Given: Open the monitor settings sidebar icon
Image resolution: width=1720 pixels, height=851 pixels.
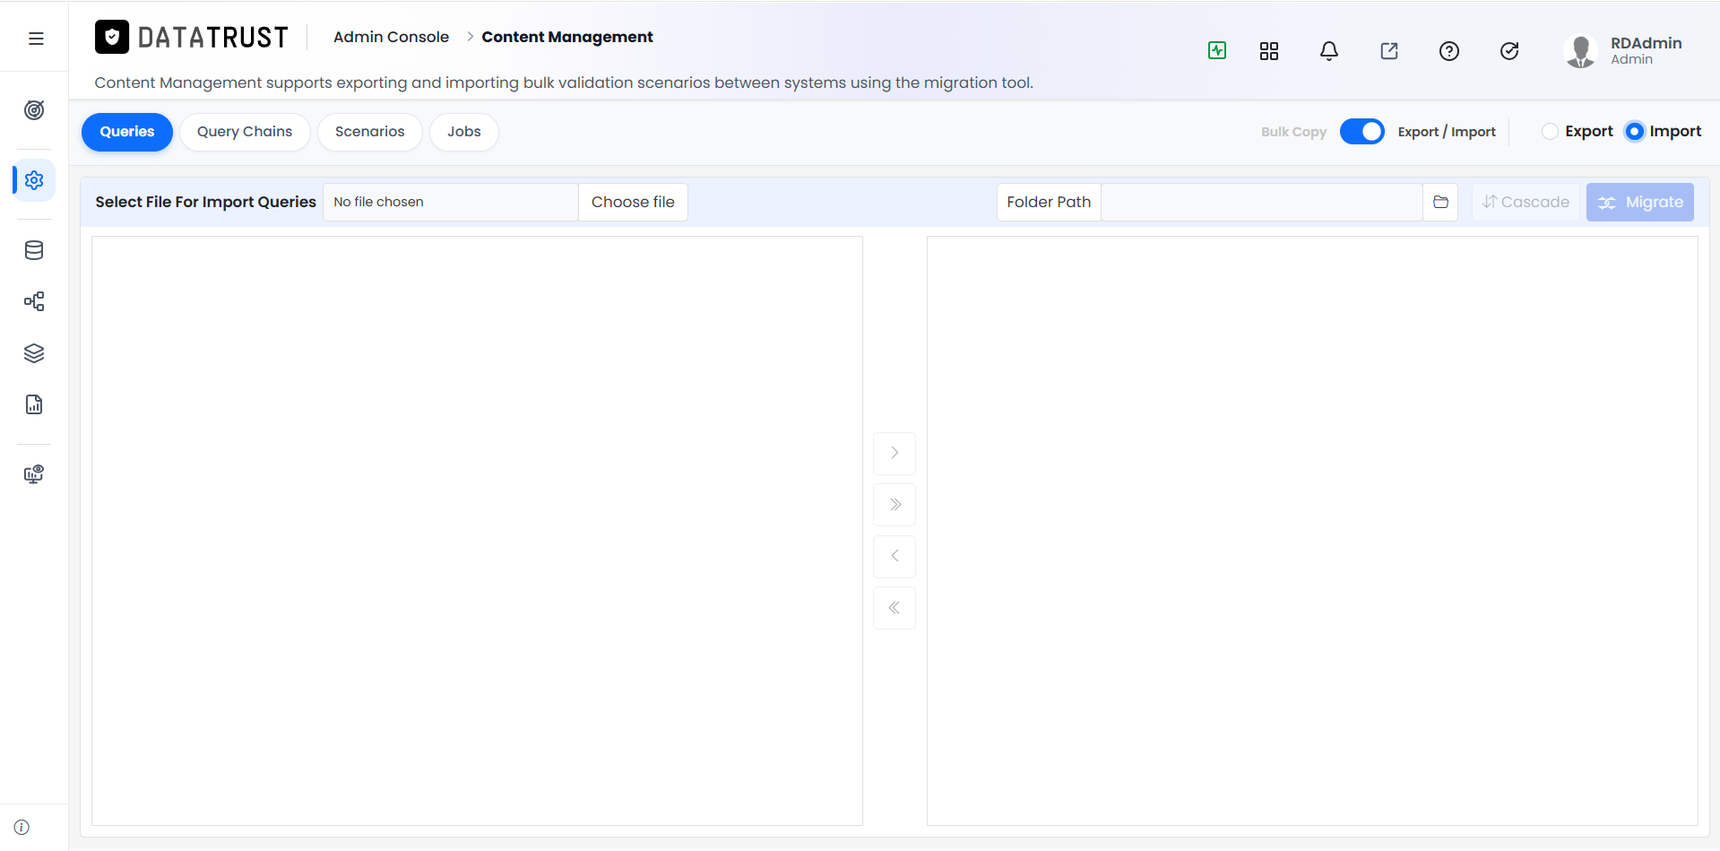Looking at the screenshot, I should click(x=34, y=474).
